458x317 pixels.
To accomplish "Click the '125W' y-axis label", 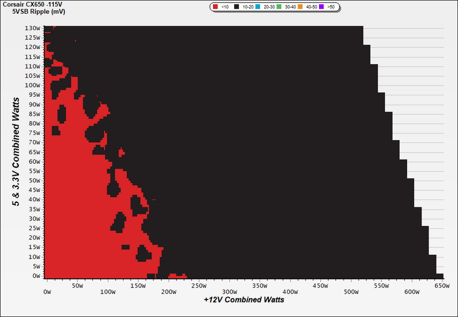I will tap(32, 38).
